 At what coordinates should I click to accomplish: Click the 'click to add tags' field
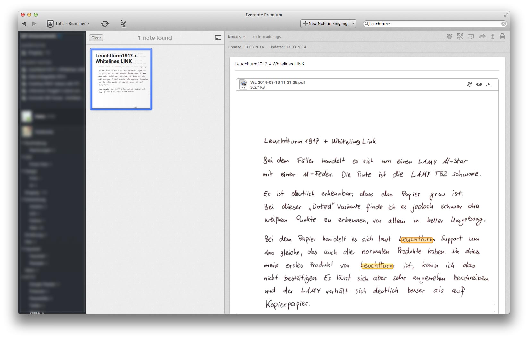tap(266, 37)
